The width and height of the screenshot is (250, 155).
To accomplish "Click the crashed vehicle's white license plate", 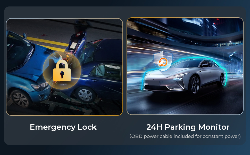I will [73, 45].
